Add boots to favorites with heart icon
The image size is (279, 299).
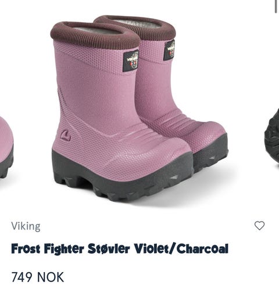click(x=259, y=226)
